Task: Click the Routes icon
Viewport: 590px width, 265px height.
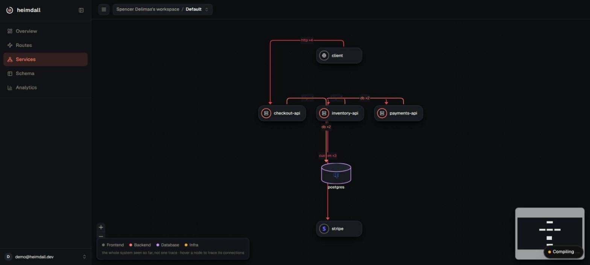Action: [10, 45]
